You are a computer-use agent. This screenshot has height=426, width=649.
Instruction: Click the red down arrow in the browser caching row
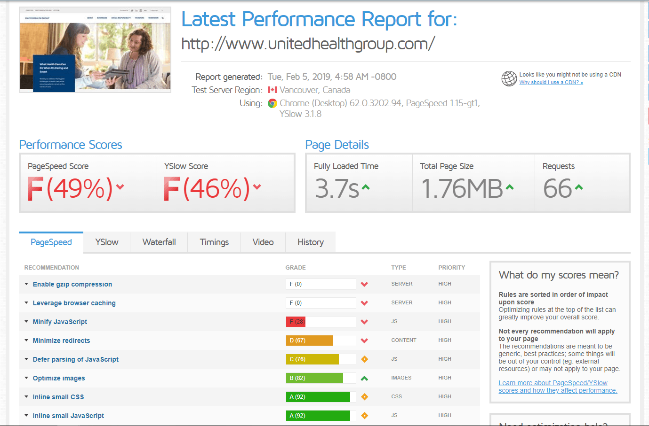click(364, 303)
